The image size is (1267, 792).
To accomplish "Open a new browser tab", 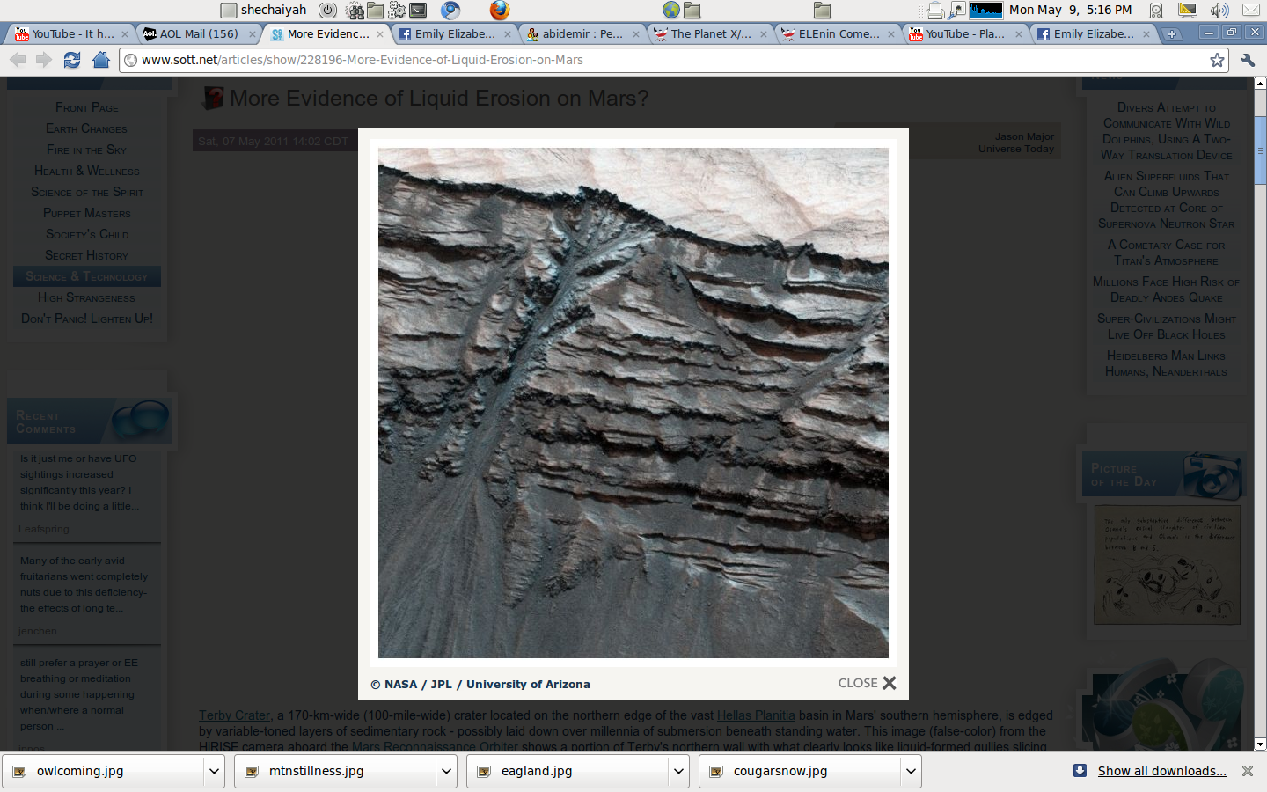I will pos(1172,34).
